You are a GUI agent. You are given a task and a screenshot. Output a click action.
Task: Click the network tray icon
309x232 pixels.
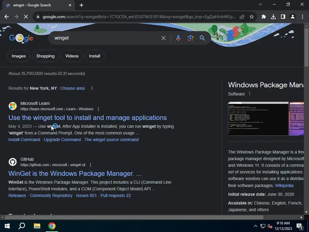click(263, 226)
